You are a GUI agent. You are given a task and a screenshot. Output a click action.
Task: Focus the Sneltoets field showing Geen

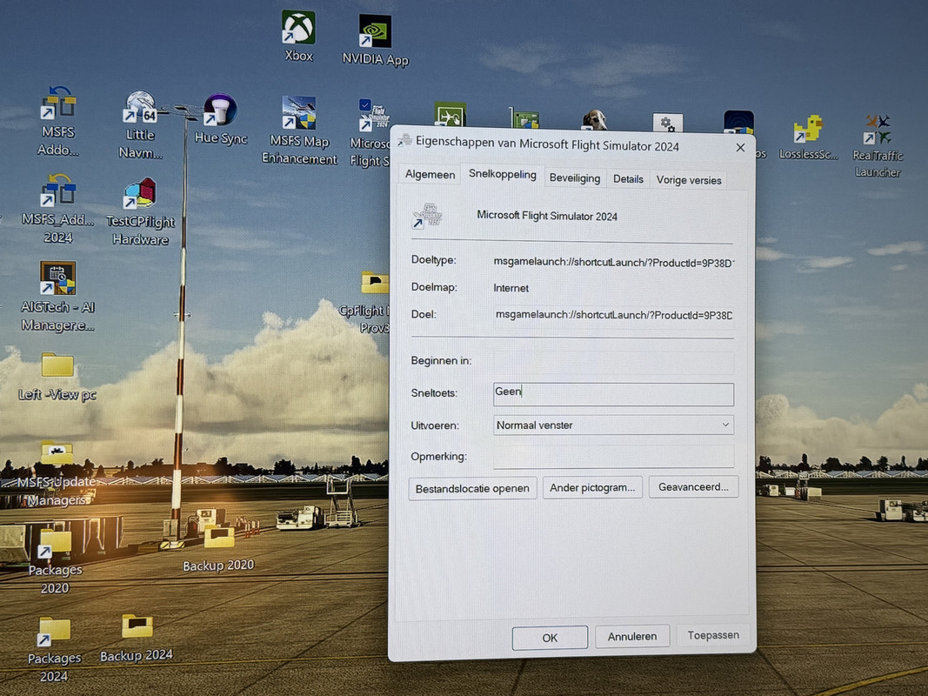(614, 393)
